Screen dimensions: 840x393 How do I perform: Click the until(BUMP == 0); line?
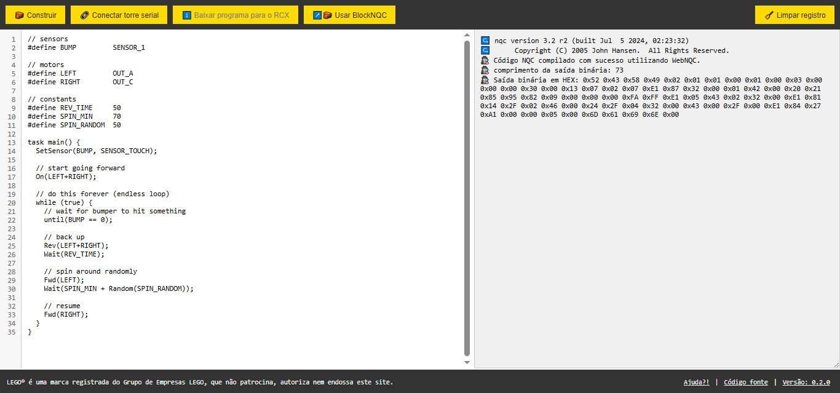pos(78,220)
